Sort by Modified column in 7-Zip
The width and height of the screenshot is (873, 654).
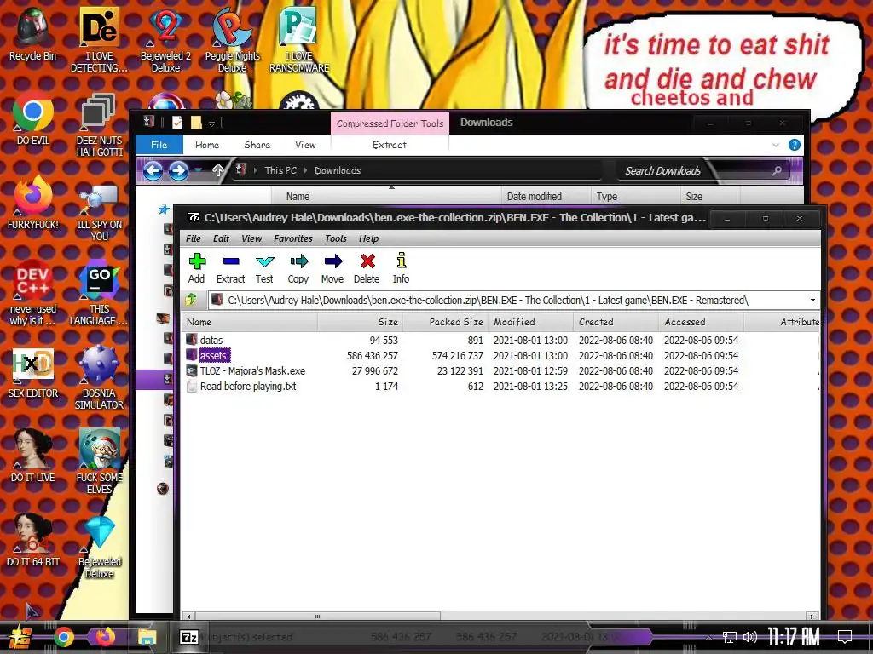530,322
